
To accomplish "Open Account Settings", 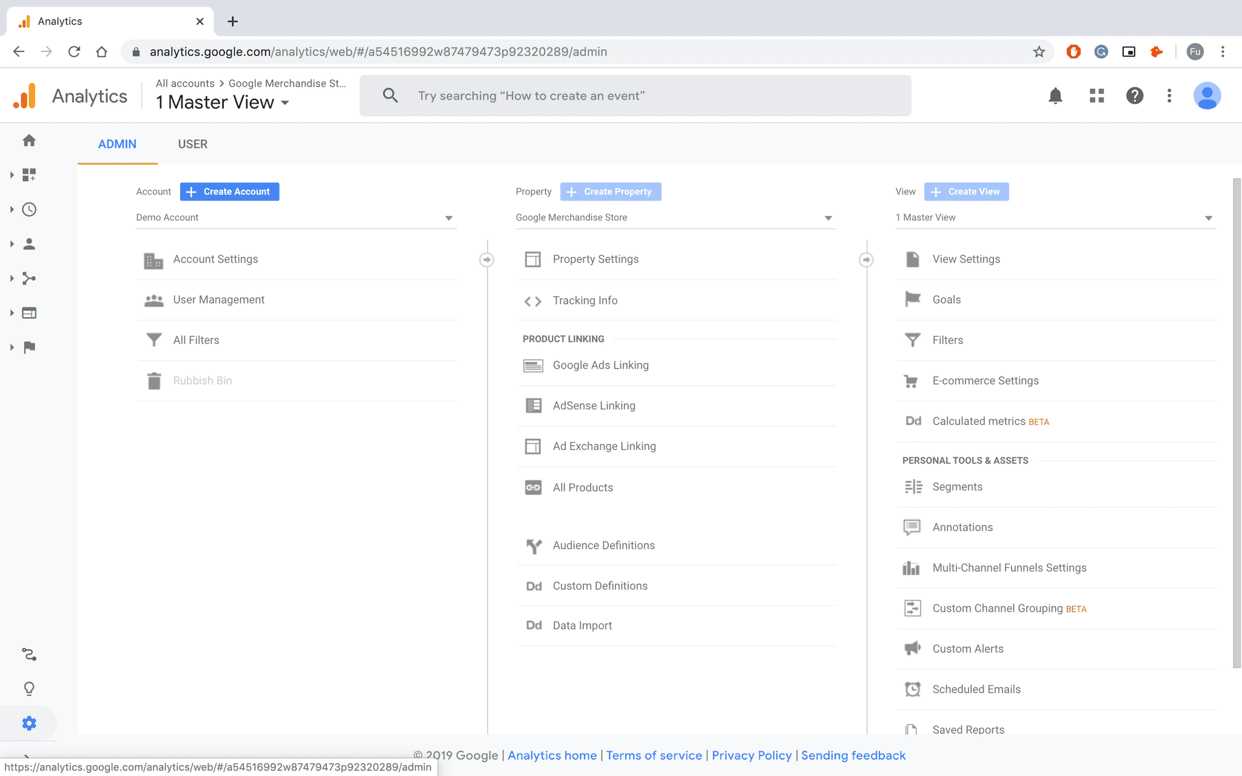I will pyautogui.click(x=297, y=259).
